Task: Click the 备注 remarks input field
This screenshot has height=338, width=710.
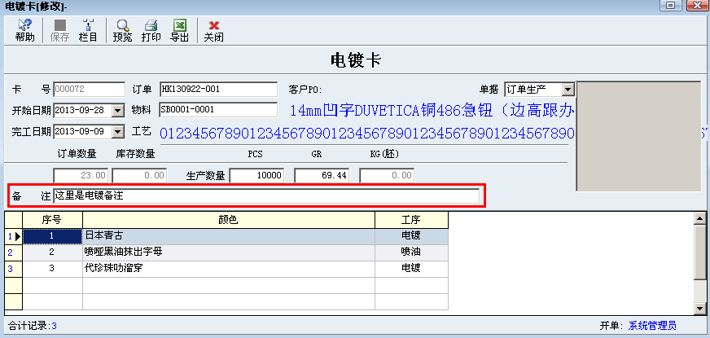Action: [266, 196]
